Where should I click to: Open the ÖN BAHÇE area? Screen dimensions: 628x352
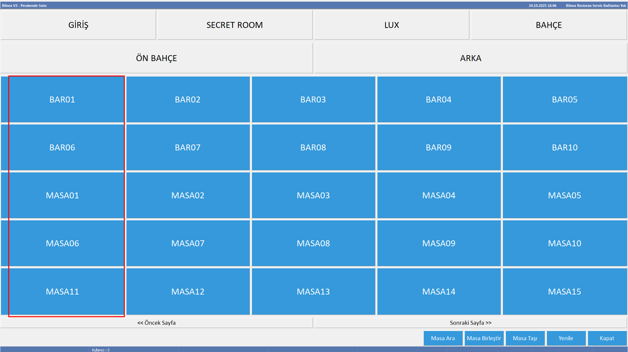point(156,58)
